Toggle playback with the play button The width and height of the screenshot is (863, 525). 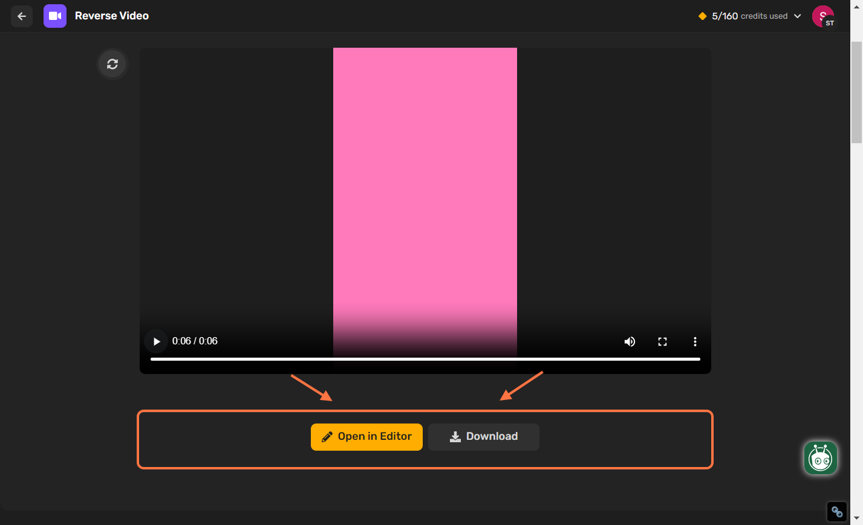pyautogui.click(x=156, y=341)
